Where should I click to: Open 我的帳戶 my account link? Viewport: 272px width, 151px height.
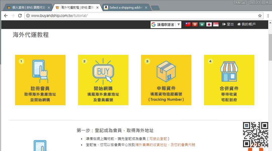click(246, 24)
